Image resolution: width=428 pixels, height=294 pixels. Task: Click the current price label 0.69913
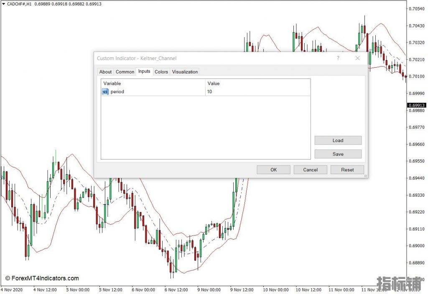[x=416, y=106]
